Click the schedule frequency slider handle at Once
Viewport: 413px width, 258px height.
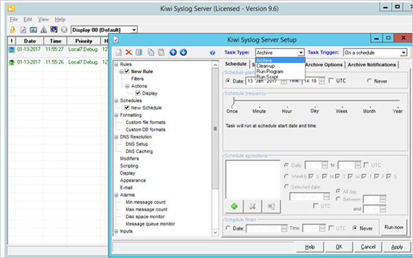coord(233,101)
